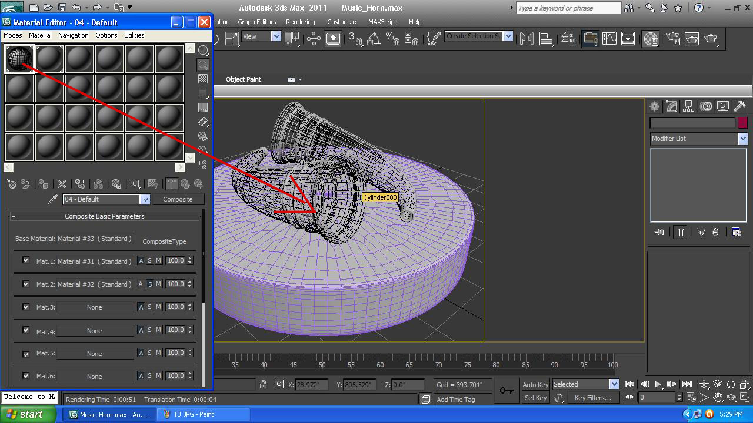This screenshot has width=753, height=423.
Task: Click the A button next to Mat.1
Action: pos(141,260)
